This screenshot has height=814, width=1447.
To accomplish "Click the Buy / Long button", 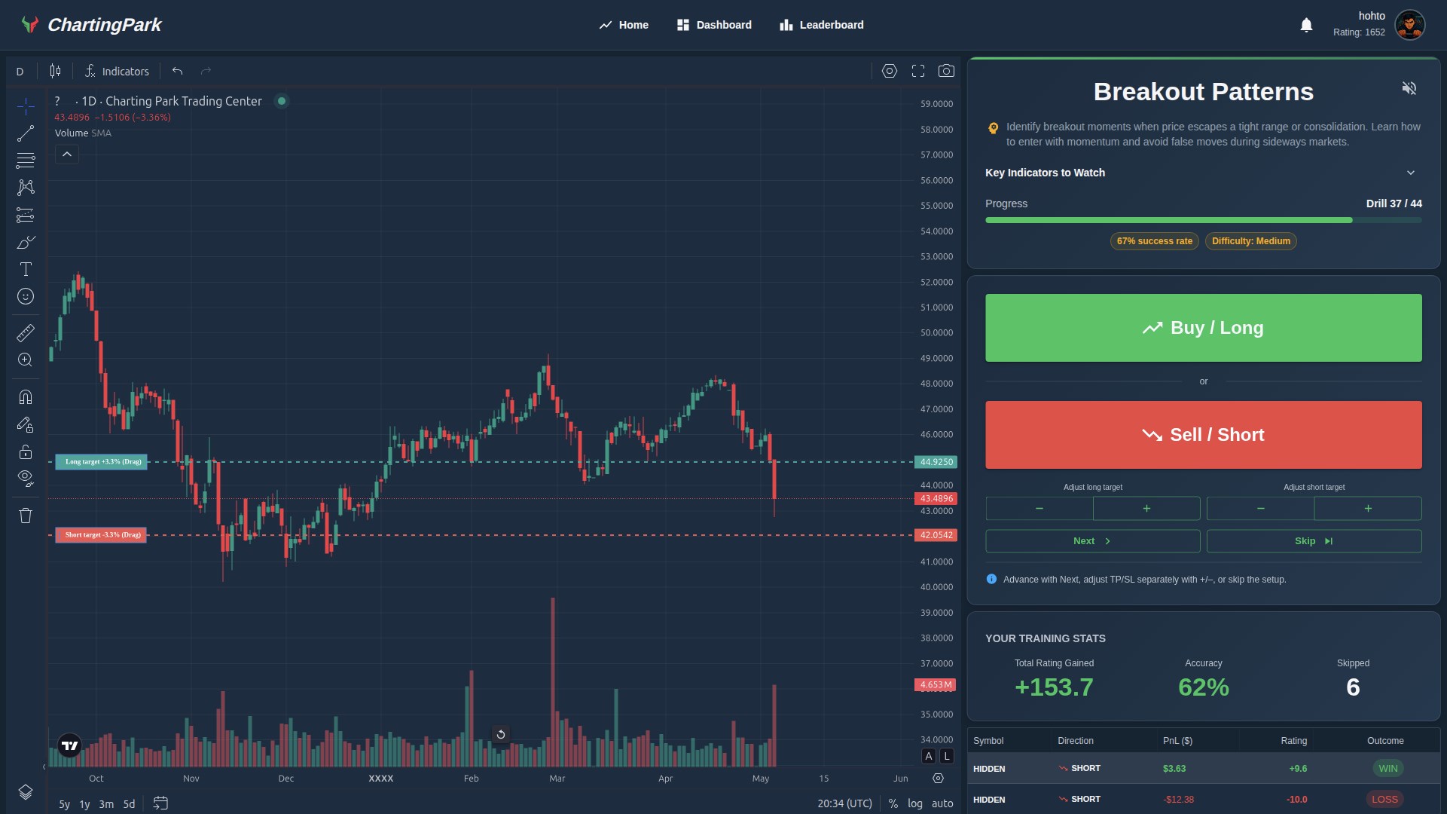I will tap(1203, 328).
